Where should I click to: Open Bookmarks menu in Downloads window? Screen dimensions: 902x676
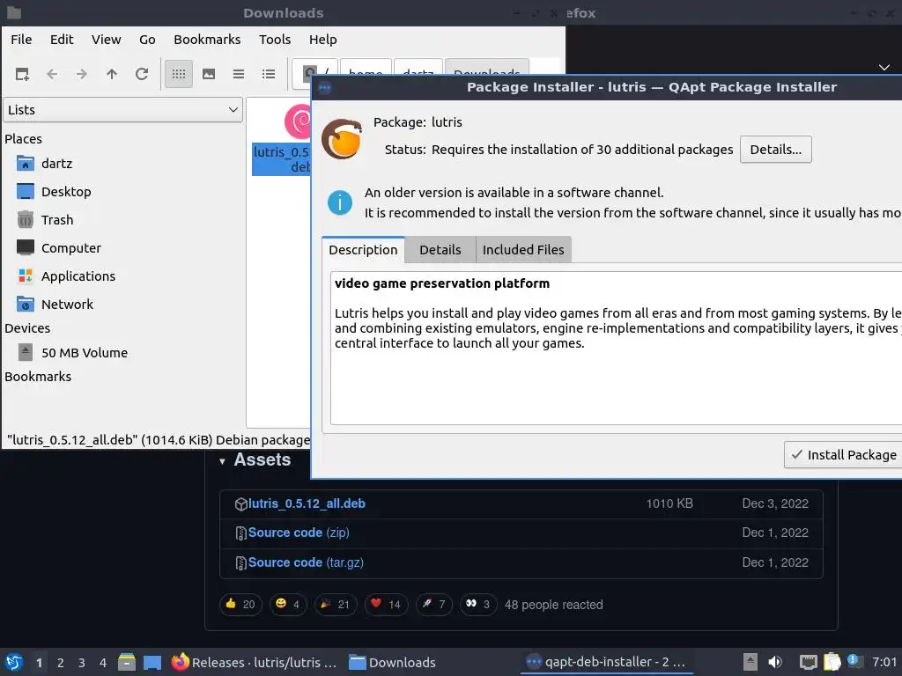tap(207, 40)
